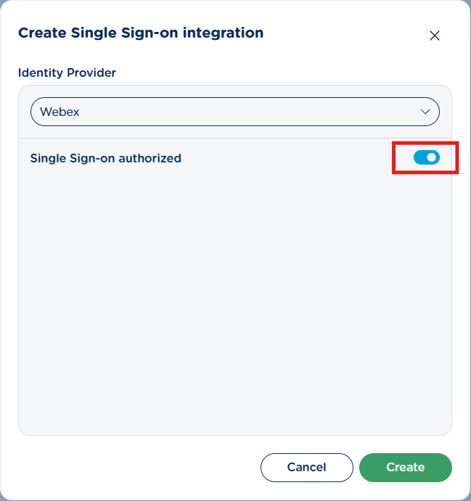Screen dimensions: 471x501
Task: Show Identity Provider options list
Action: click(x=234, y=112)
